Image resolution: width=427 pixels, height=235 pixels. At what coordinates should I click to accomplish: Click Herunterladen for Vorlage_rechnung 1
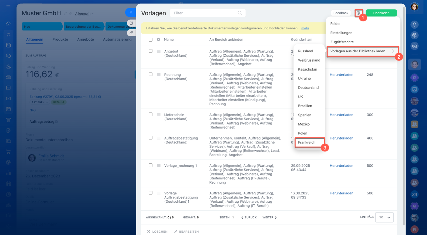[341, 165]
